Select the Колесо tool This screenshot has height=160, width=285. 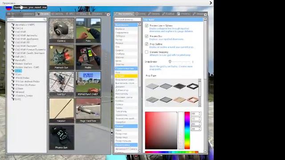126,104
